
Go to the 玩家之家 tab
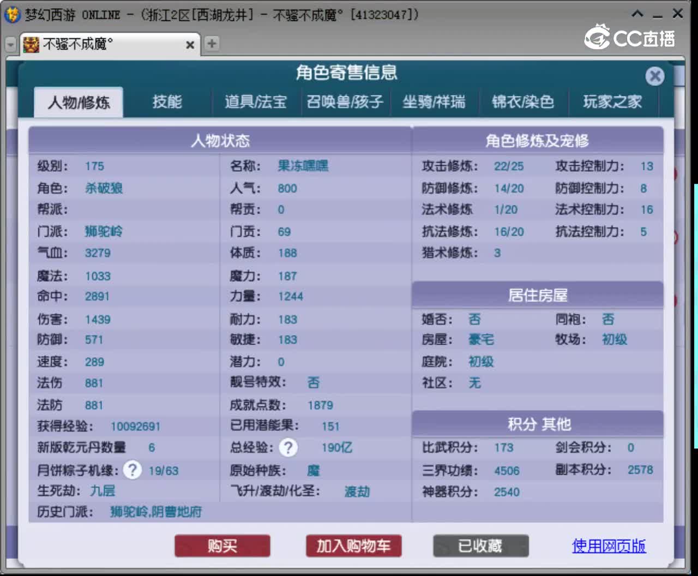point(612,102)
